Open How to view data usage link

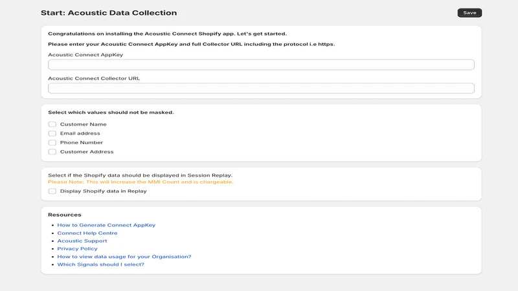pyautogui.click(x=124, y=257)
